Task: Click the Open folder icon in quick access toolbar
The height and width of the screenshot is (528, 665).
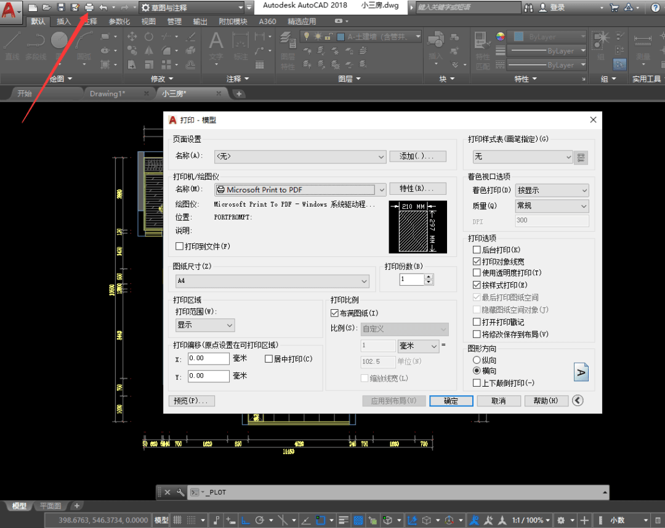Action: click(x=47, y=7)
